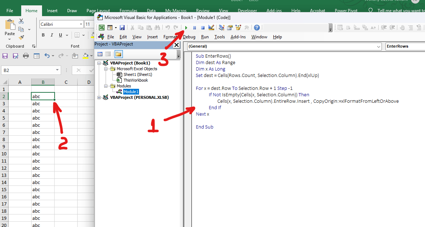The width and height of the screenshot is (425, 227).
Task: Click View Object icon in Project panel
Action: point(108,54)
